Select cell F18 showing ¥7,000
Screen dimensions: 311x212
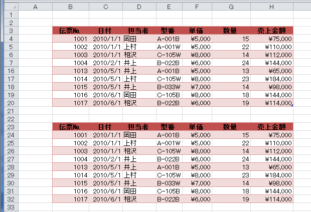[x=196, y=87]
